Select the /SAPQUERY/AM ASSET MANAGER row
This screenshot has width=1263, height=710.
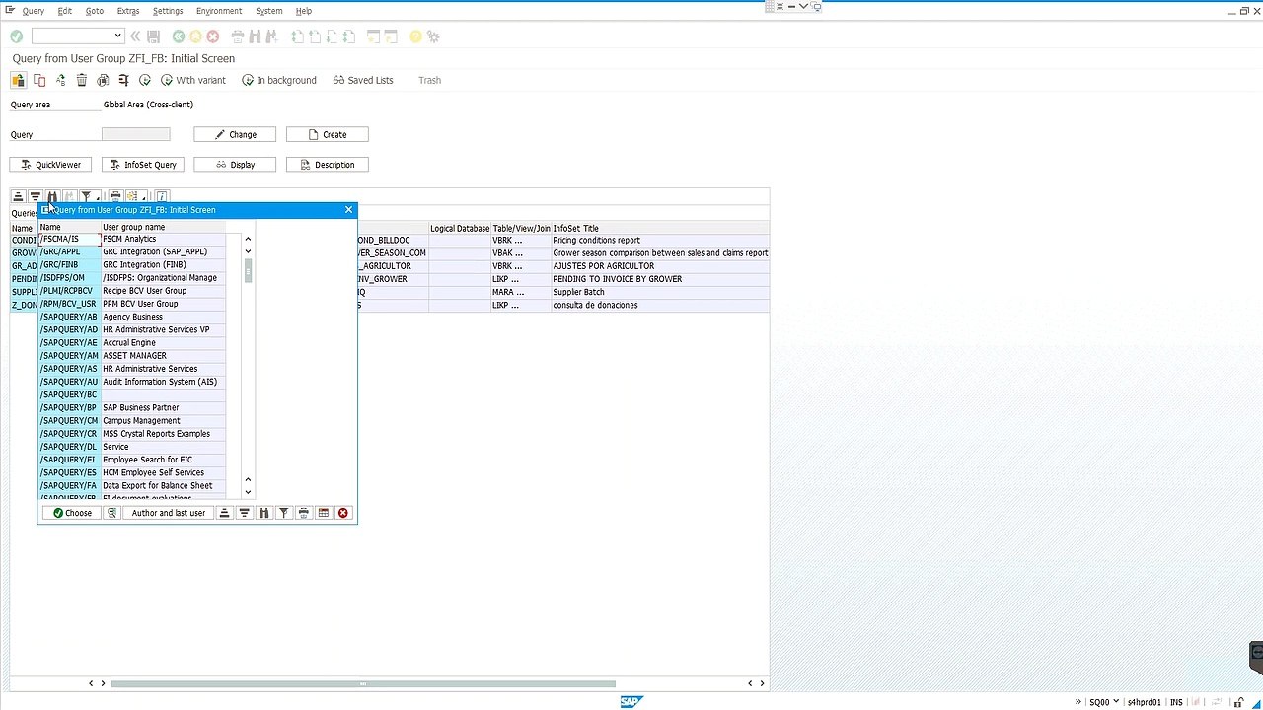132,356
